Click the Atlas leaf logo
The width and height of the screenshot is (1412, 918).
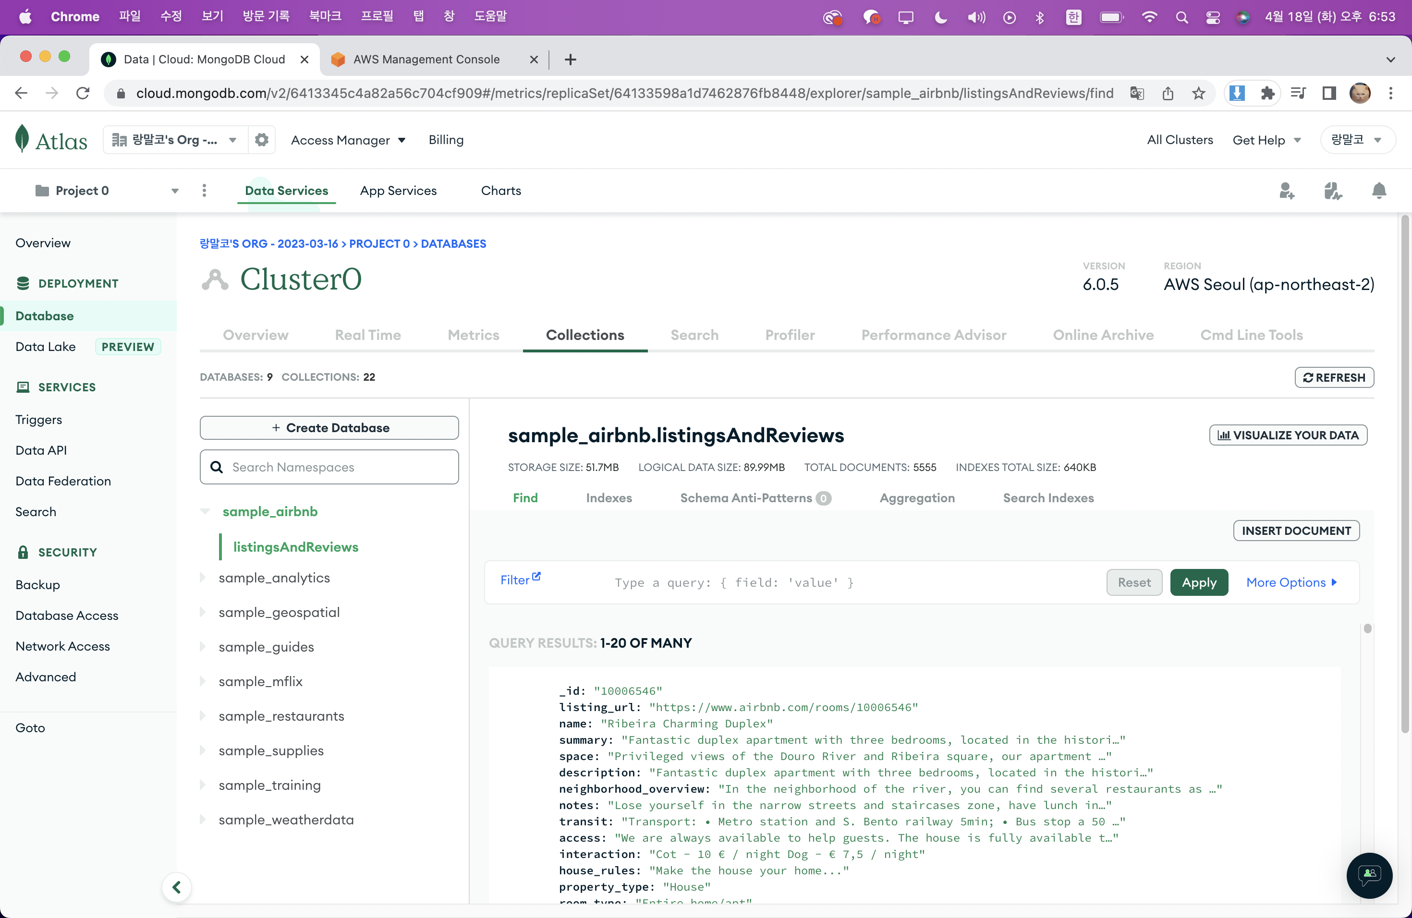point(22,139)
